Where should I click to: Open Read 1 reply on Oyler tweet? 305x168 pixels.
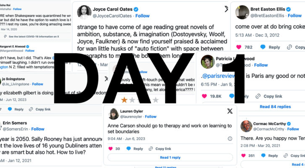click(x=170, y=157)
